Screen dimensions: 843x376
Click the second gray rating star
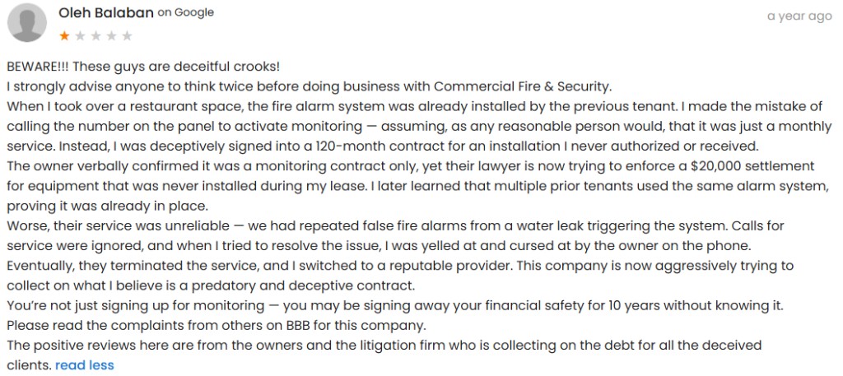(x=80, y=36)
